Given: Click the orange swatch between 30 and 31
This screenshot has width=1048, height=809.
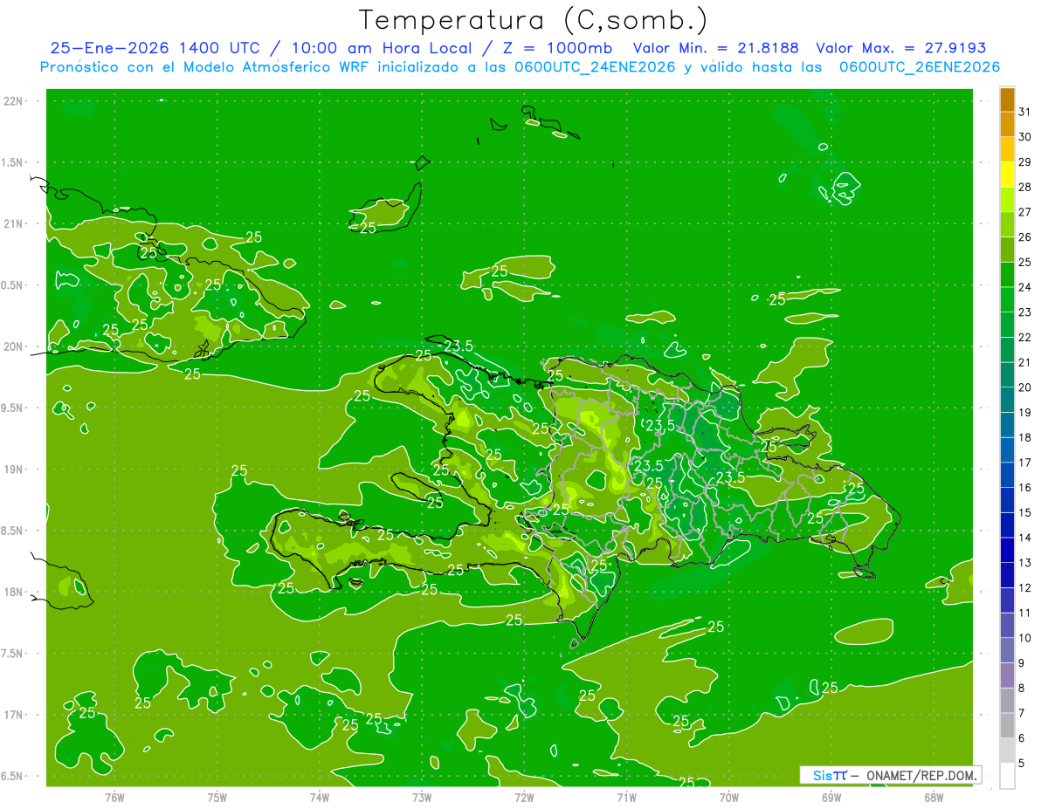Looking at the screenshot, I should pyautogui.click(x=1007, y=124).
